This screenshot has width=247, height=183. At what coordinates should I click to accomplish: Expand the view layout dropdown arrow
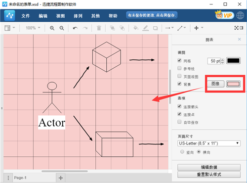(x=14, y=28)
